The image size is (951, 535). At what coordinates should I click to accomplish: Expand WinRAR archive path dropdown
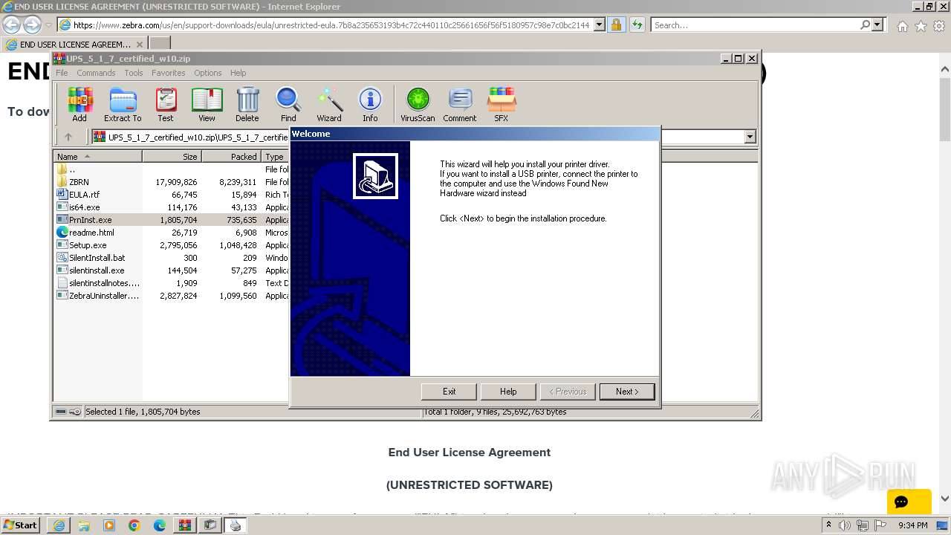pos(750,137)
